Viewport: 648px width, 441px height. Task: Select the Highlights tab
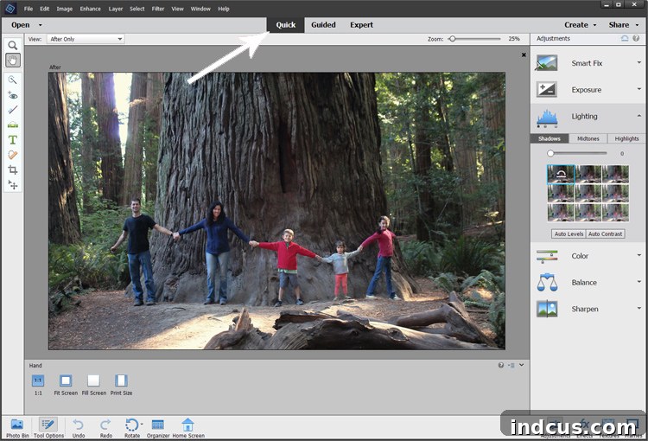point(626,138)
